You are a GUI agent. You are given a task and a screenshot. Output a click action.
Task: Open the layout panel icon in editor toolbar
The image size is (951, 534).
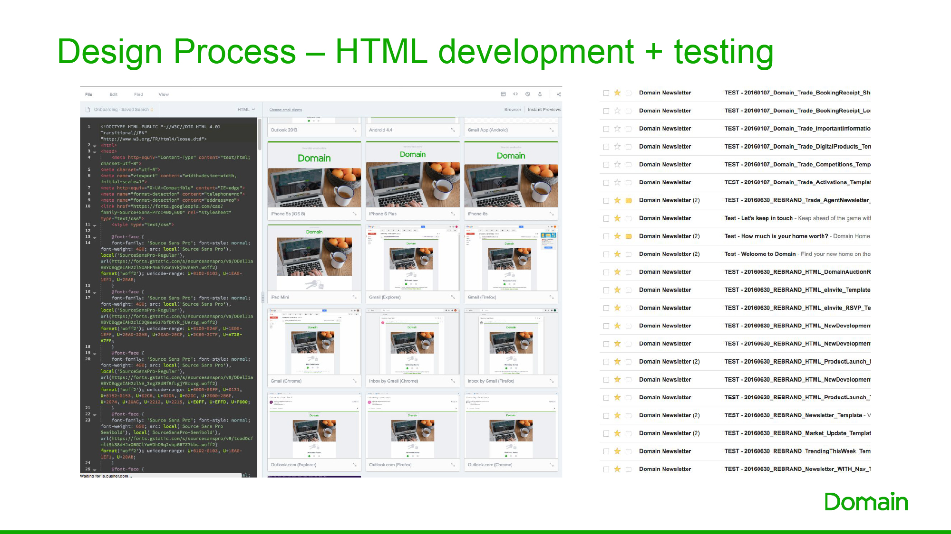pyautogui.click(x=503, y=94)
